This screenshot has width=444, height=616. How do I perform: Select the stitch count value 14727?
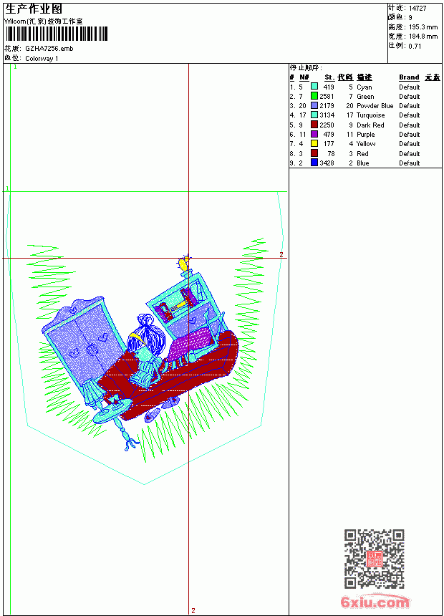point(418,9)
